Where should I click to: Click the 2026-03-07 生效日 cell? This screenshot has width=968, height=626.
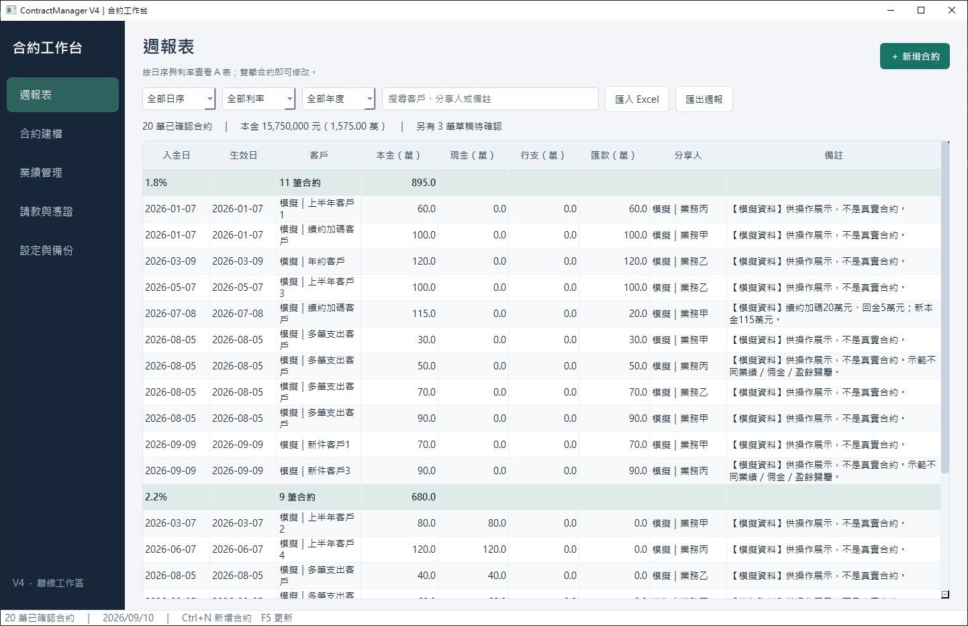coord(243,523)
